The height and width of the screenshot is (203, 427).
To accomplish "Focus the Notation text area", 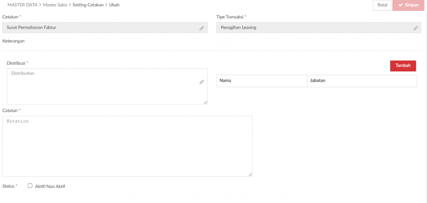I will tap(127, 146).
